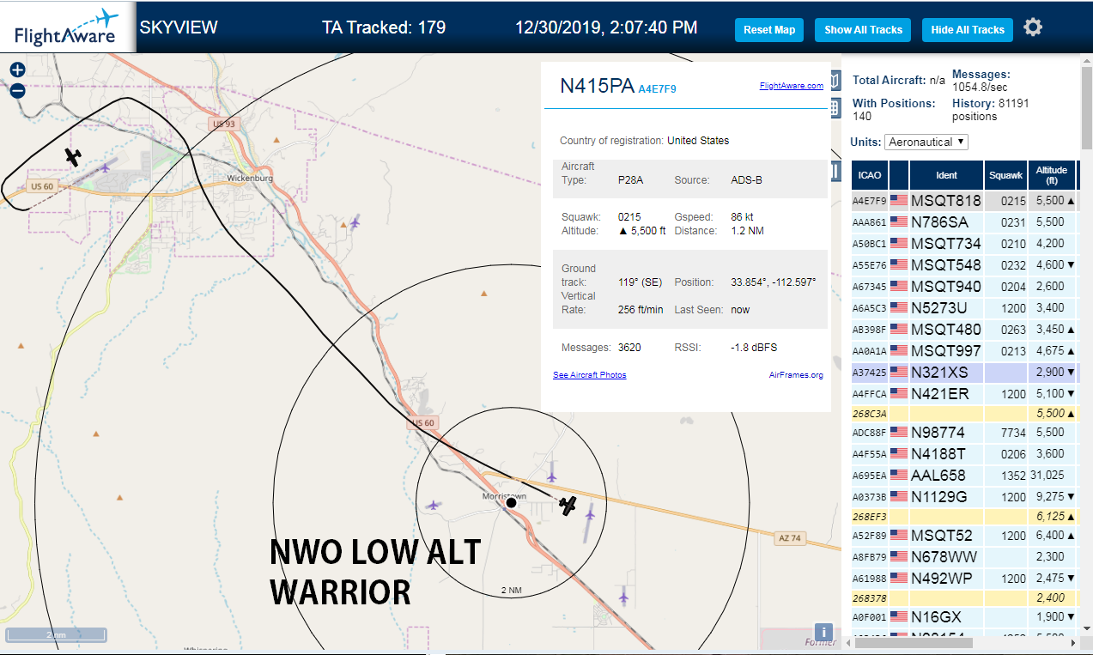Select the purple aircraft just east of N415PA
The image size is (1093, 655).
(590, 513)
